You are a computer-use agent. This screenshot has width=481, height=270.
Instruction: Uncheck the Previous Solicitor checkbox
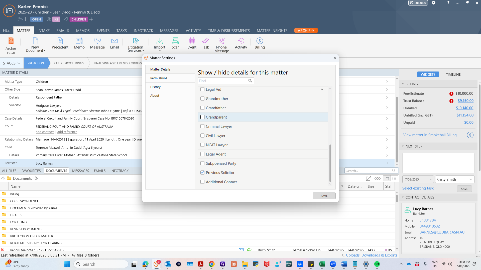click(202, 173)
